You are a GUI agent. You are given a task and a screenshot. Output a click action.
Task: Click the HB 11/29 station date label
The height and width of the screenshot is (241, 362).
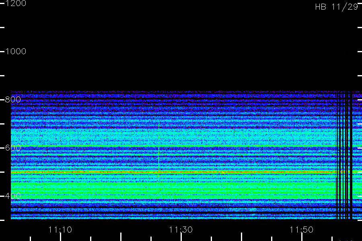[337, 7]
